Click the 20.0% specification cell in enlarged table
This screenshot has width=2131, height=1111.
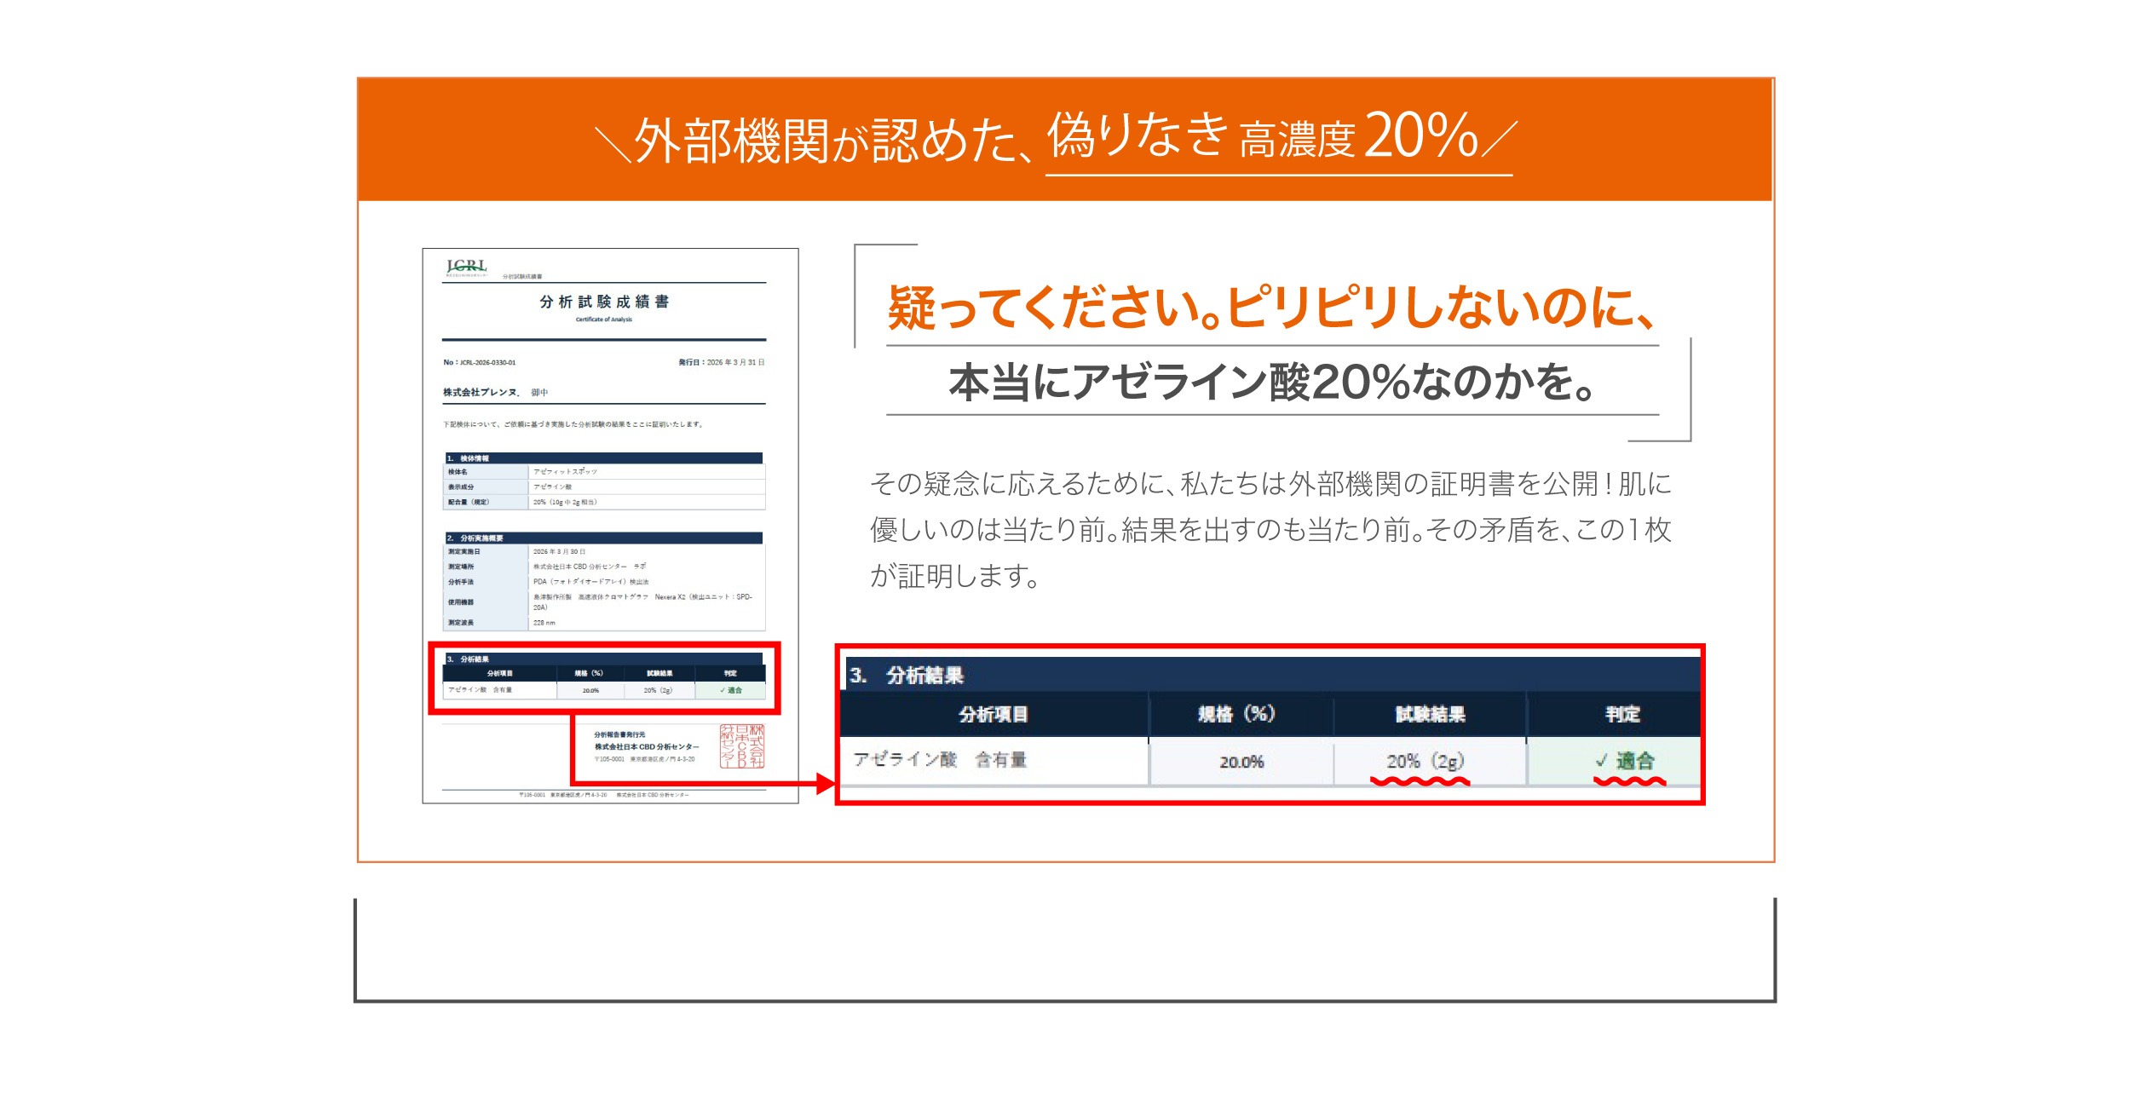1241,762
